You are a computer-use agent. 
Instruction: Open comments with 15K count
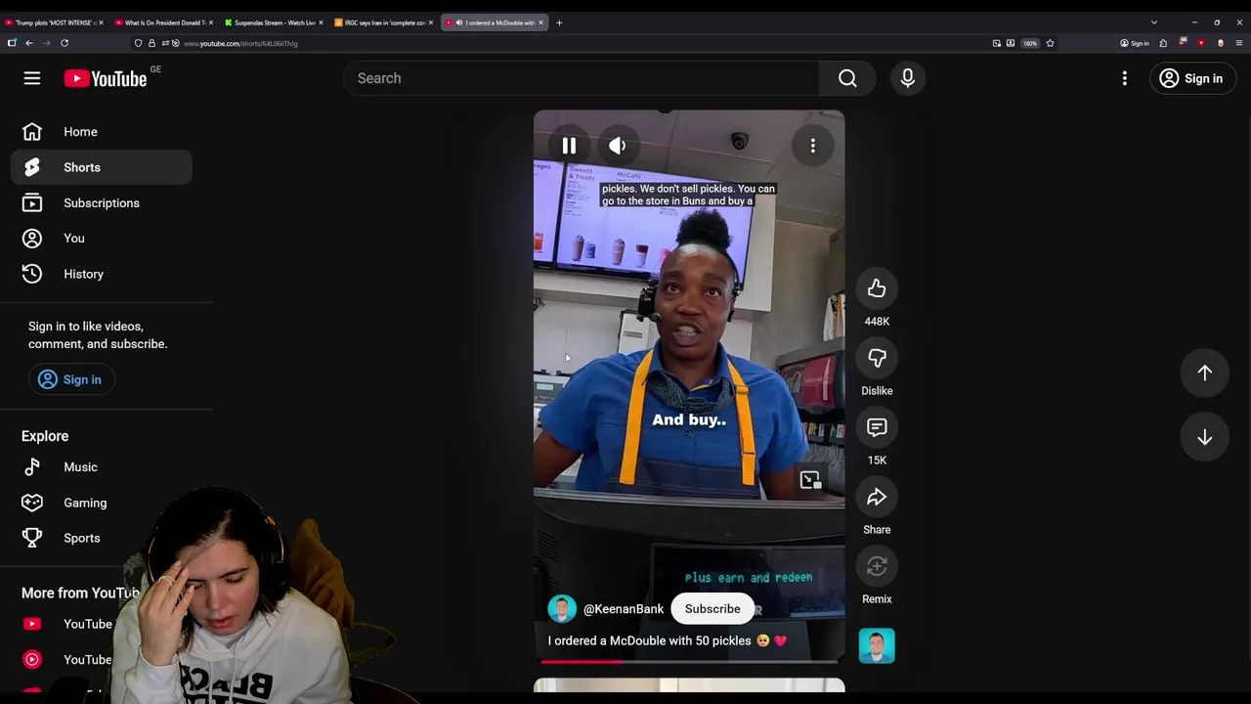pos(877,427)
